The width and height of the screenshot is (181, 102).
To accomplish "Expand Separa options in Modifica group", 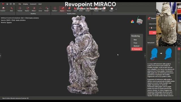I will tap(30, 11).
